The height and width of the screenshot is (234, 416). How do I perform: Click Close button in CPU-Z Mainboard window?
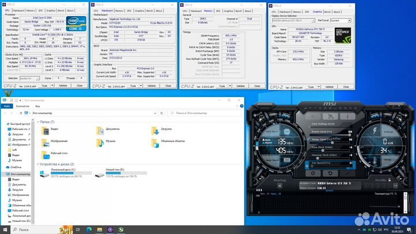click(168, 86)
